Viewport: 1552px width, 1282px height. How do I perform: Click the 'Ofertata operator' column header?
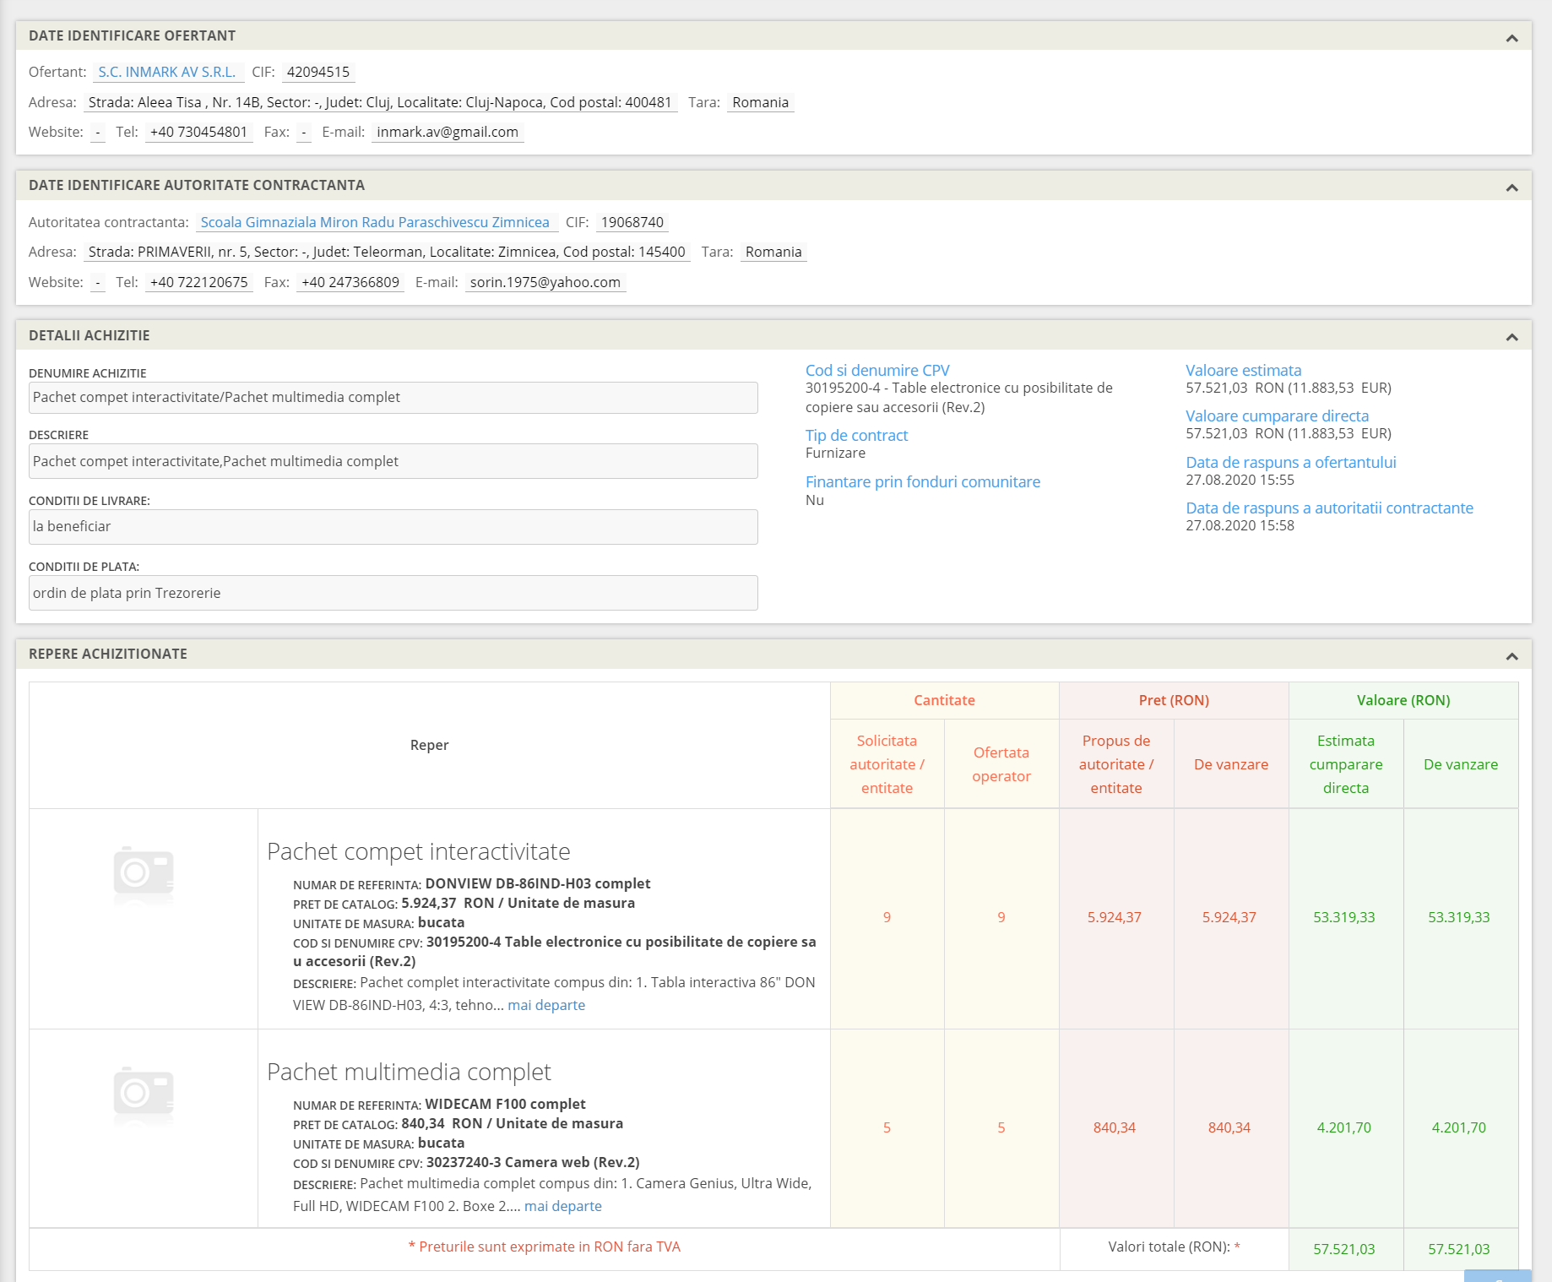click(1001, 764)
